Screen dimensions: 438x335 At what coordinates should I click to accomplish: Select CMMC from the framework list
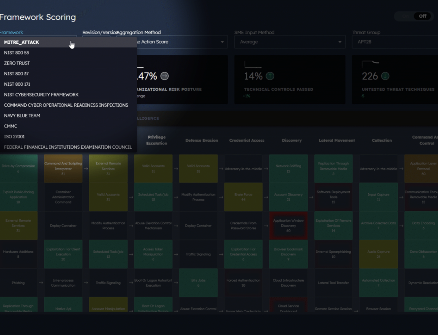pyautogui.click(x=68, y=126)
